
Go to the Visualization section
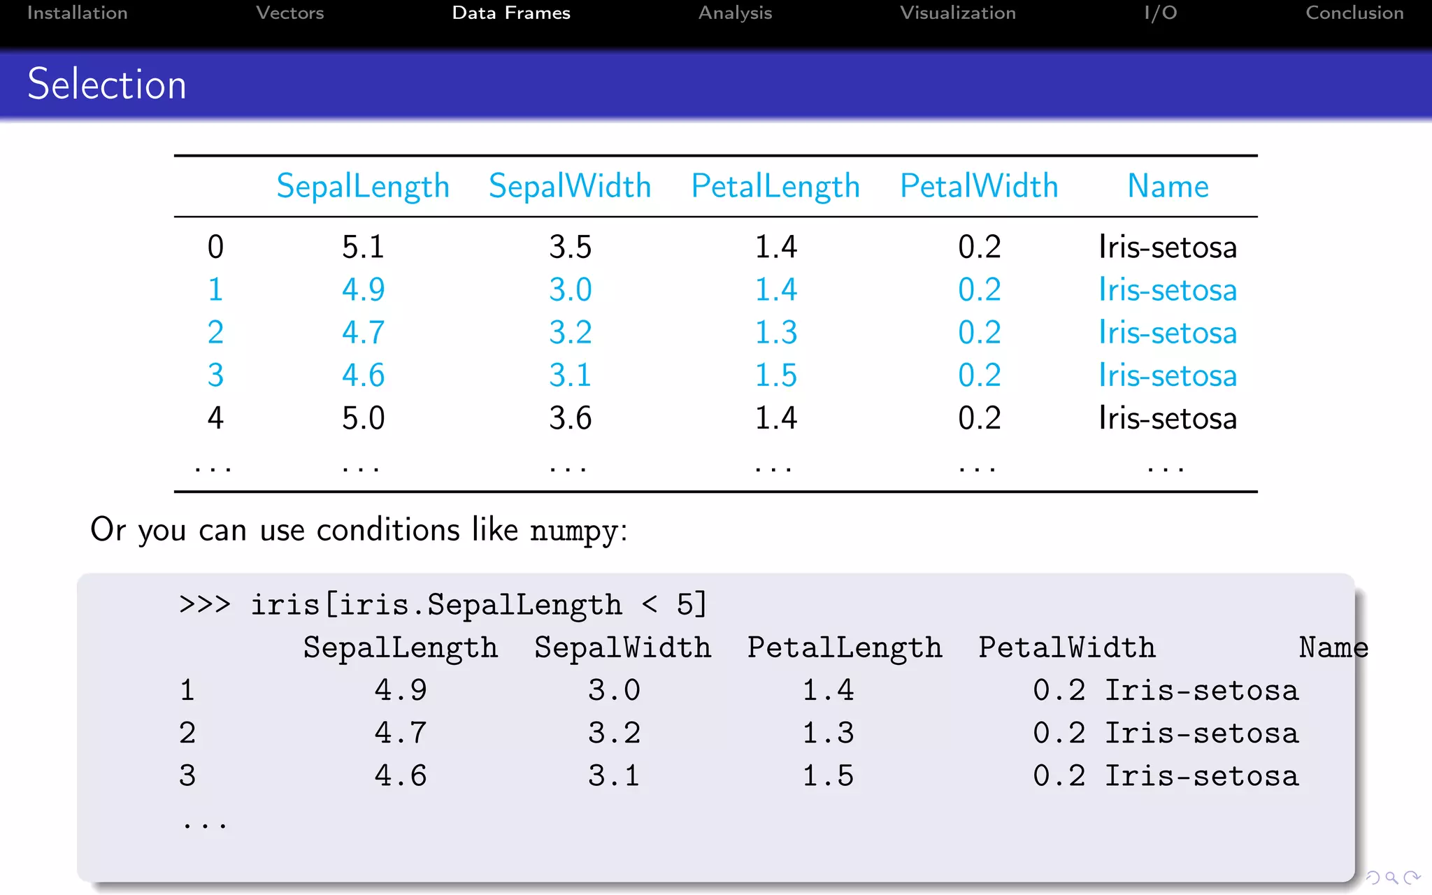[x=958, y=13]
